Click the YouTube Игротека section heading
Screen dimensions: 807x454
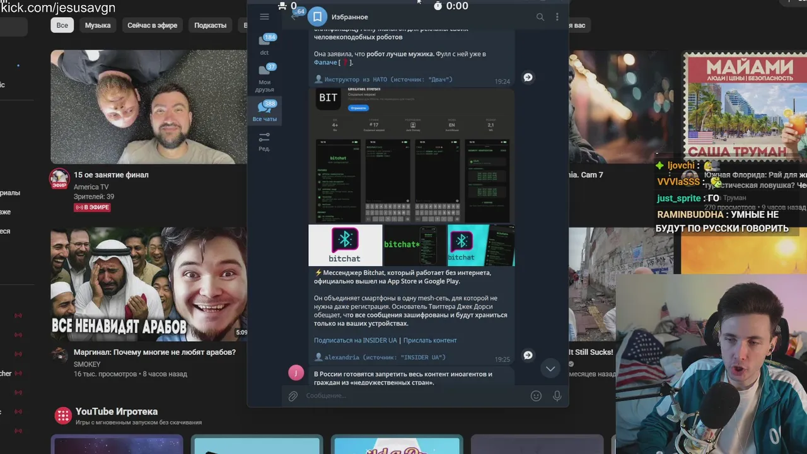[117, 411]
